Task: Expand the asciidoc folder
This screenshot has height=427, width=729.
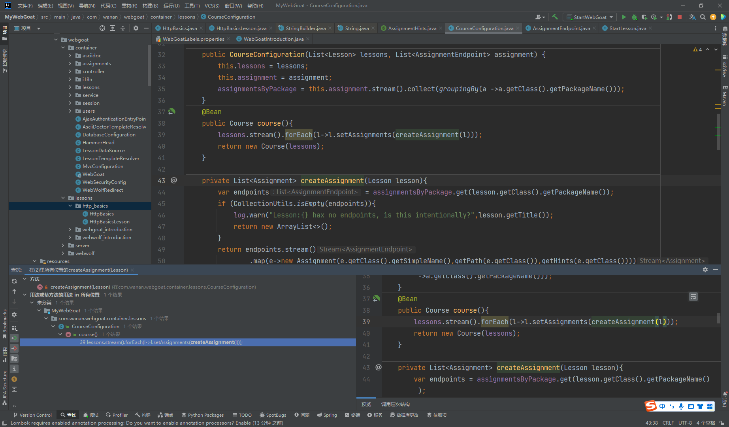Action: click(70, 55)
